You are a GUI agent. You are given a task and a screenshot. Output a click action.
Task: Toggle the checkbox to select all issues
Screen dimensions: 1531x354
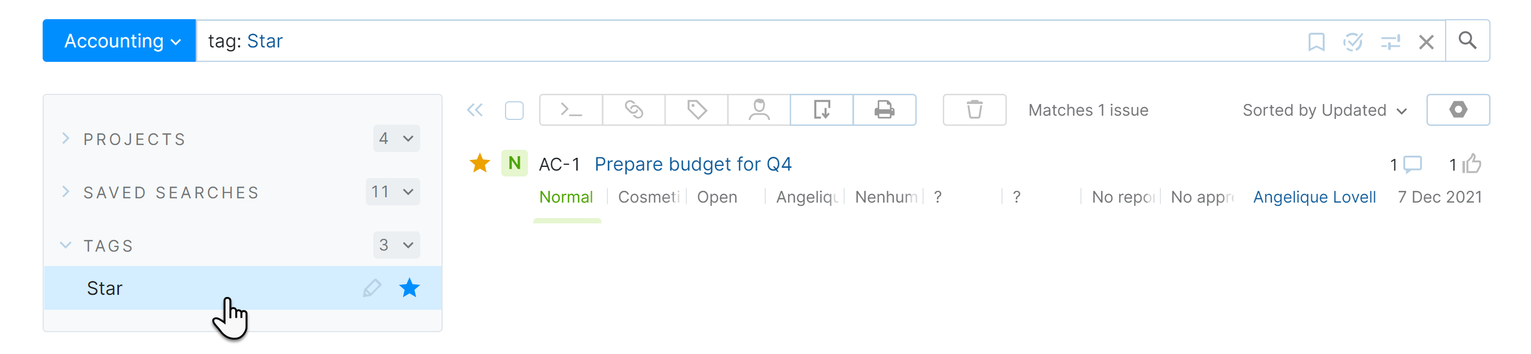tap(514, 109)
